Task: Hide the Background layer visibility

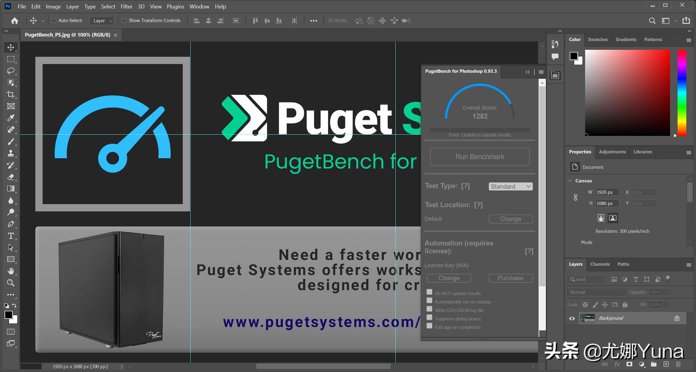Action: point(572,318)
